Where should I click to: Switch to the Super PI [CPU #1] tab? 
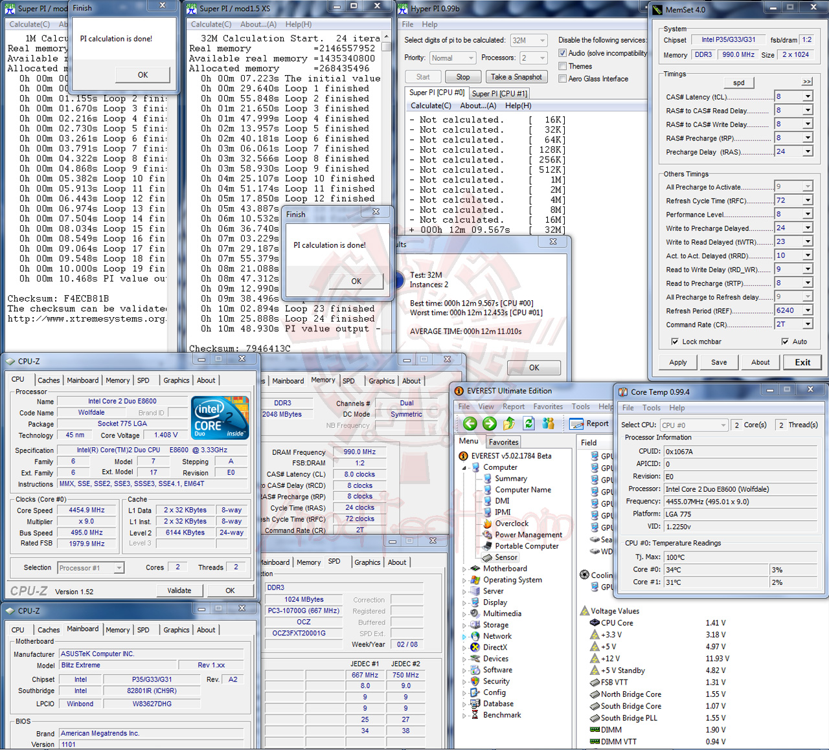499,93
